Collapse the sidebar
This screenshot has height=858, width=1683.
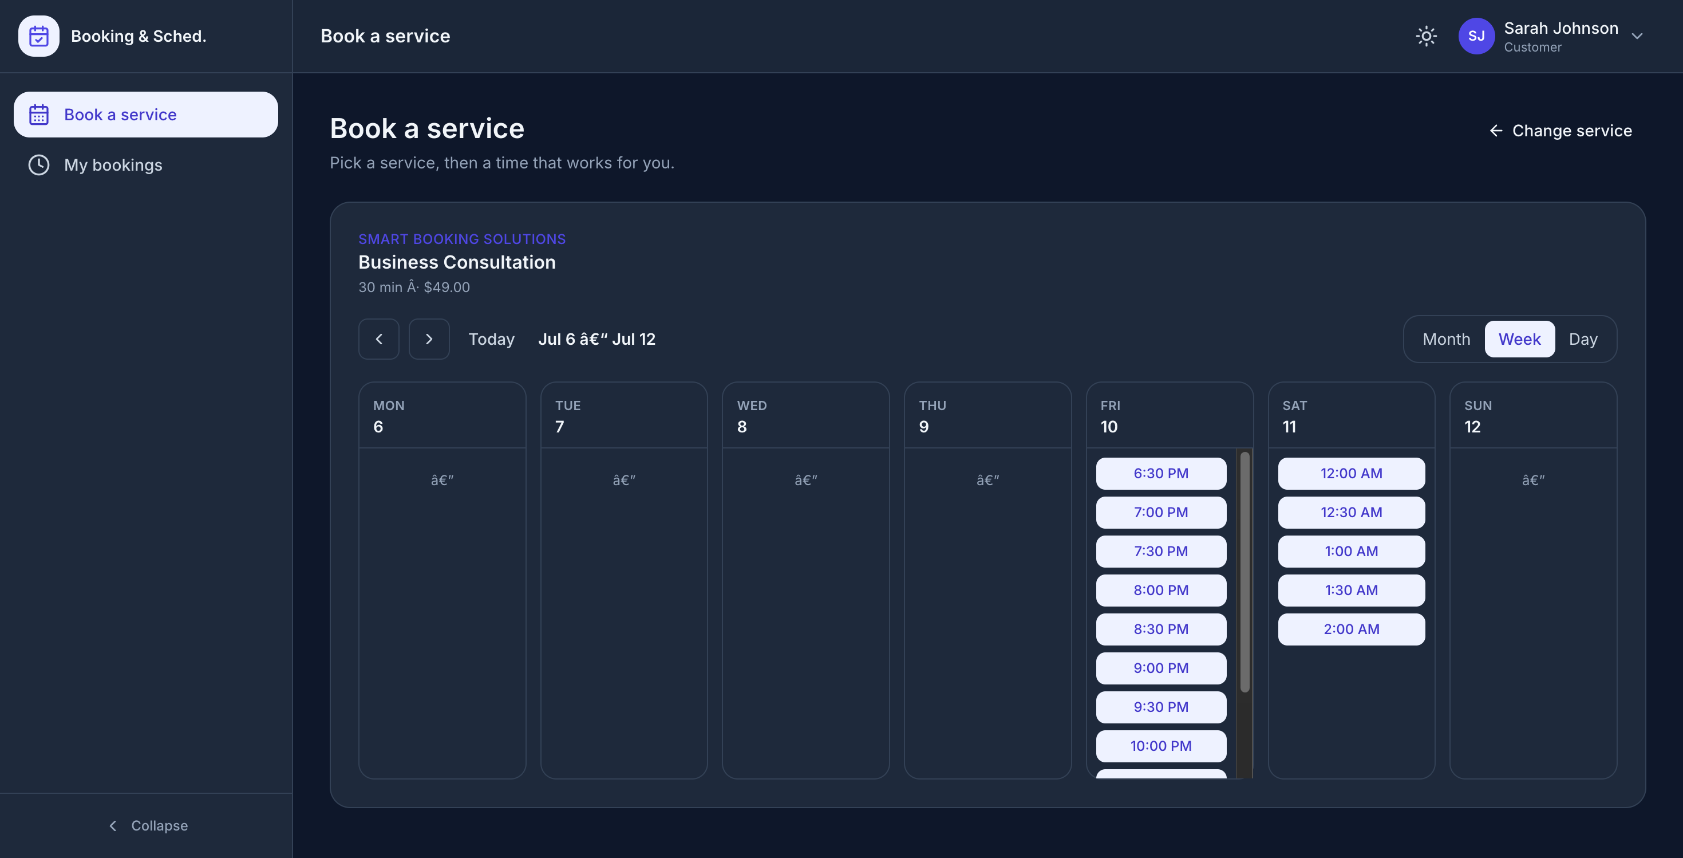[148, 825]
